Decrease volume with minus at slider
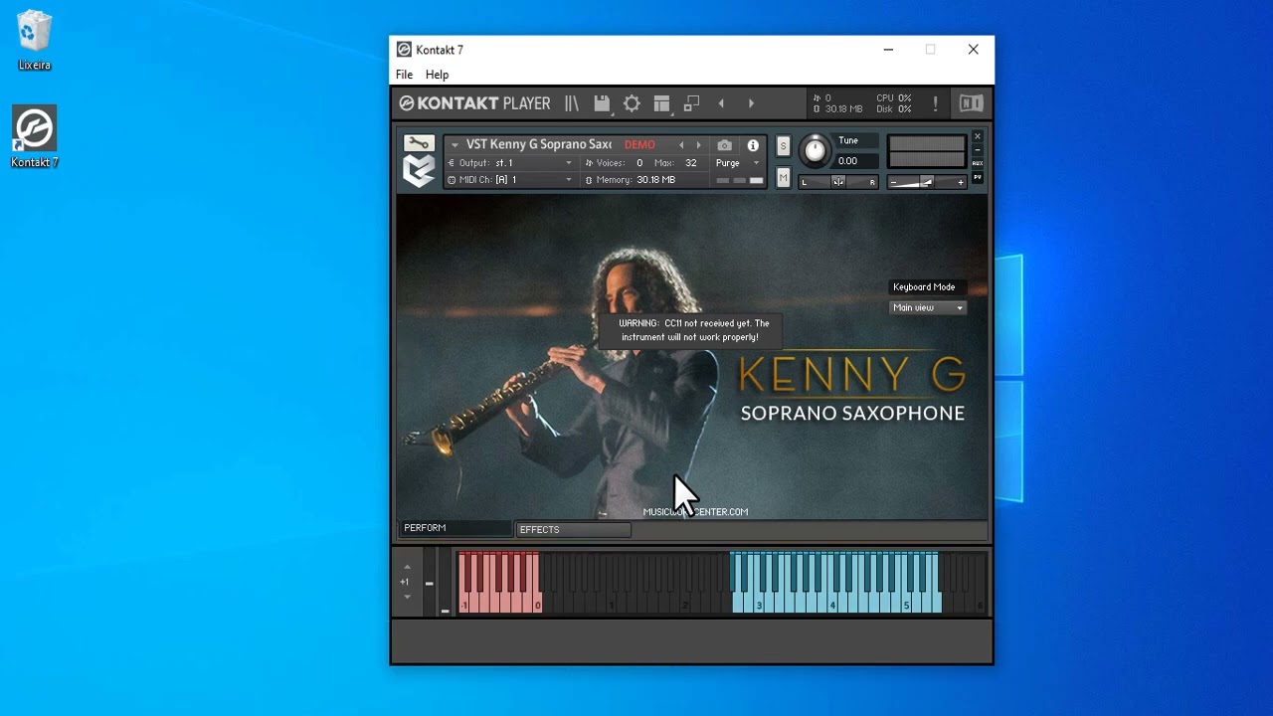This screenshot has width=1273, height=716. pyautogui.click(x=893, y=183)
